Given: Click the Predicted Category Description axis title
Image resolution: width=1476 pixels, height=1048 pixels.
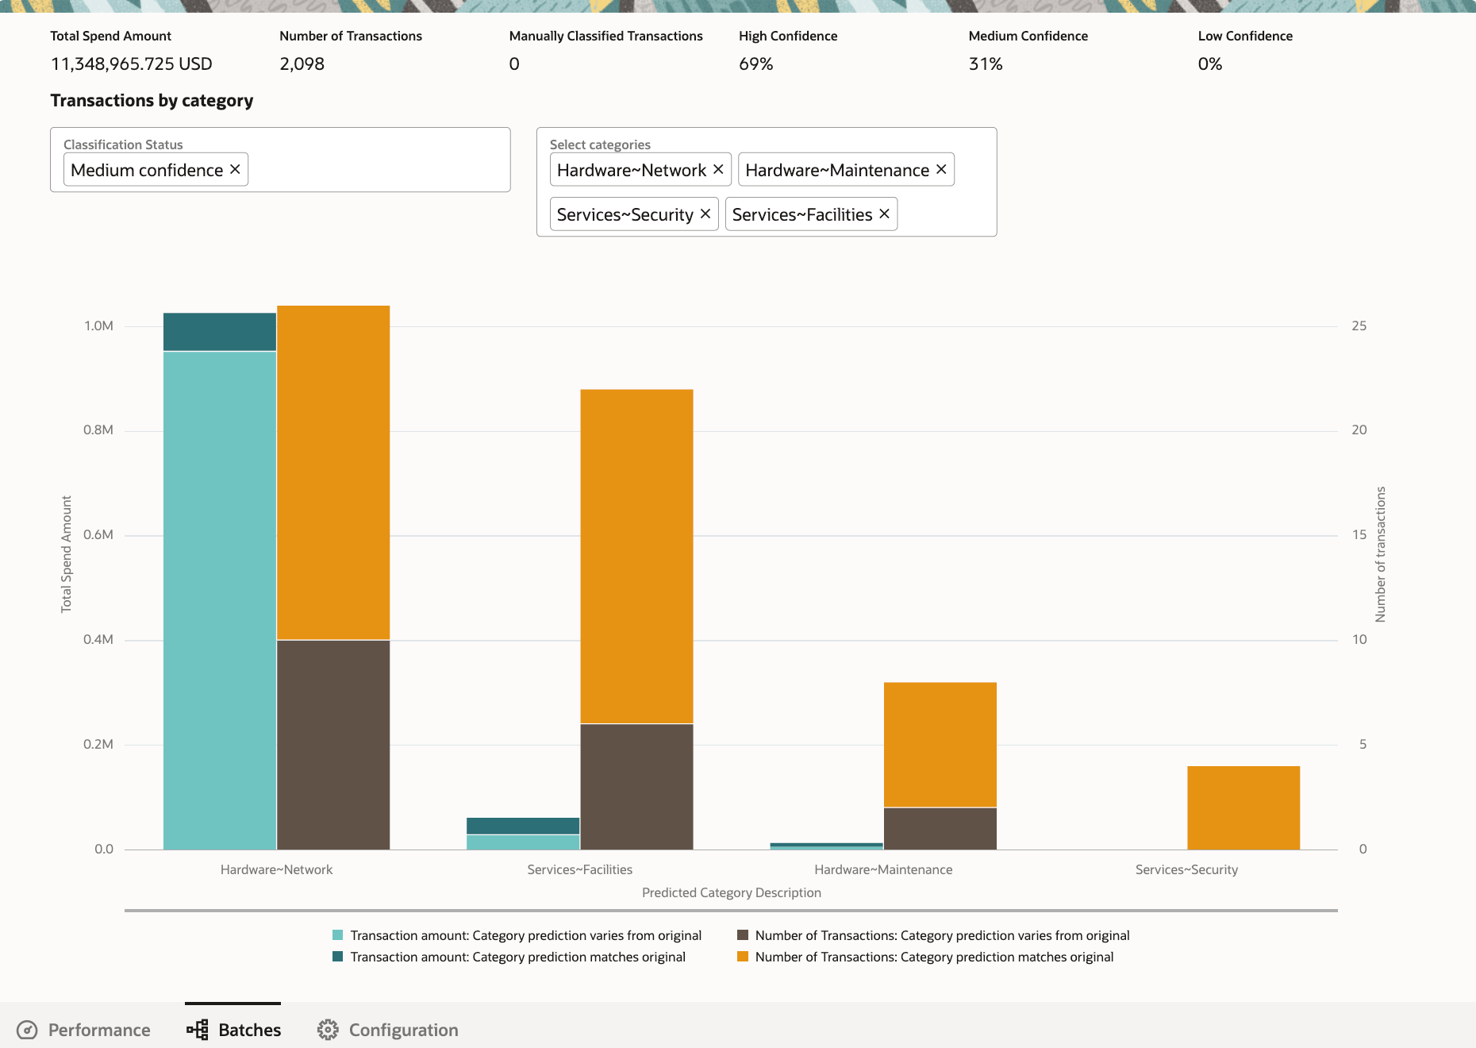Looking at the screenshot, I should pyautogui.click(x=732, y=892).
